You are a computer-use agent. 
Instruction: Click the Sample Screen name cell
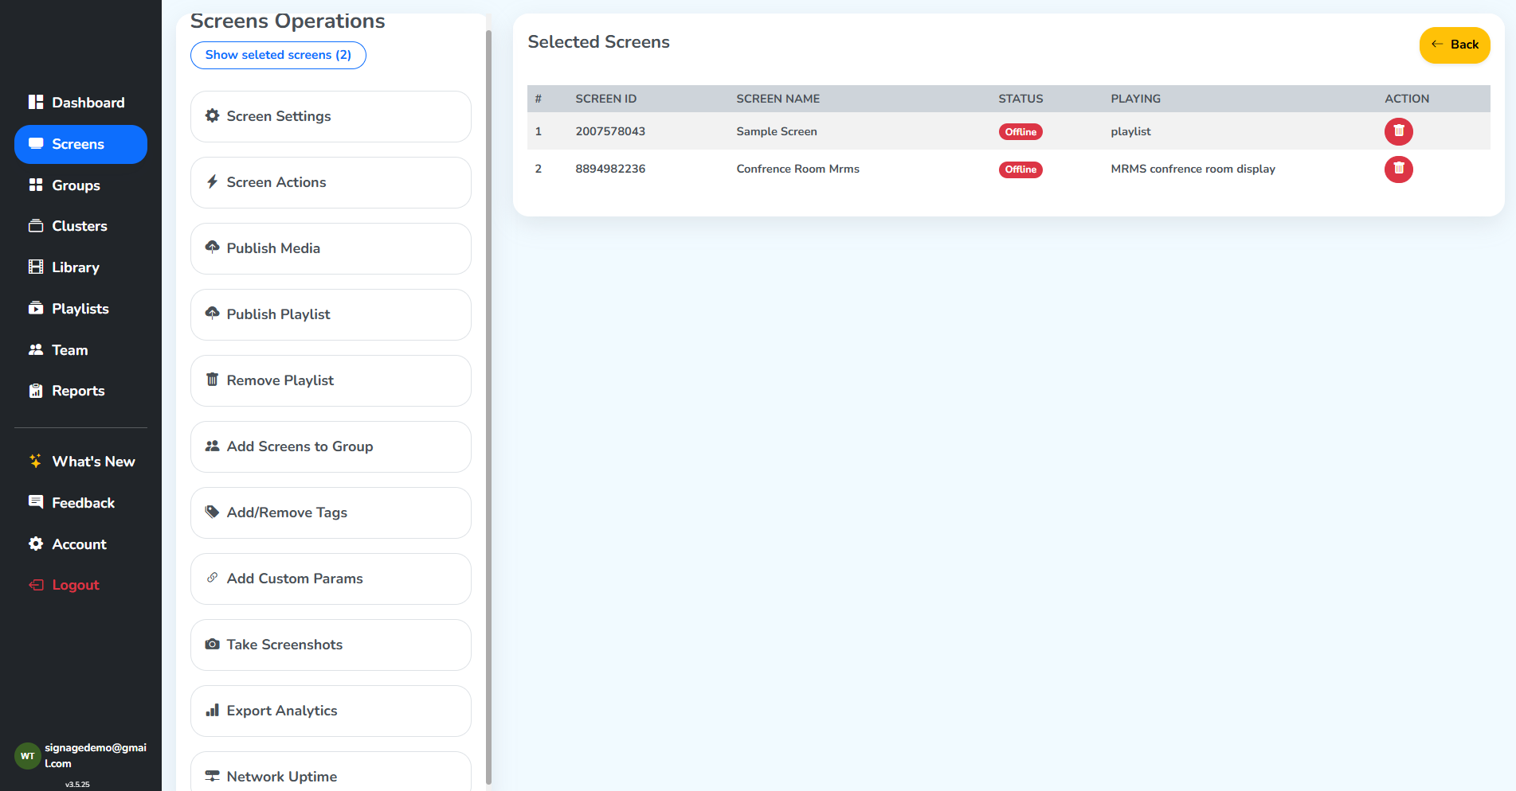[x=777, y=131]
